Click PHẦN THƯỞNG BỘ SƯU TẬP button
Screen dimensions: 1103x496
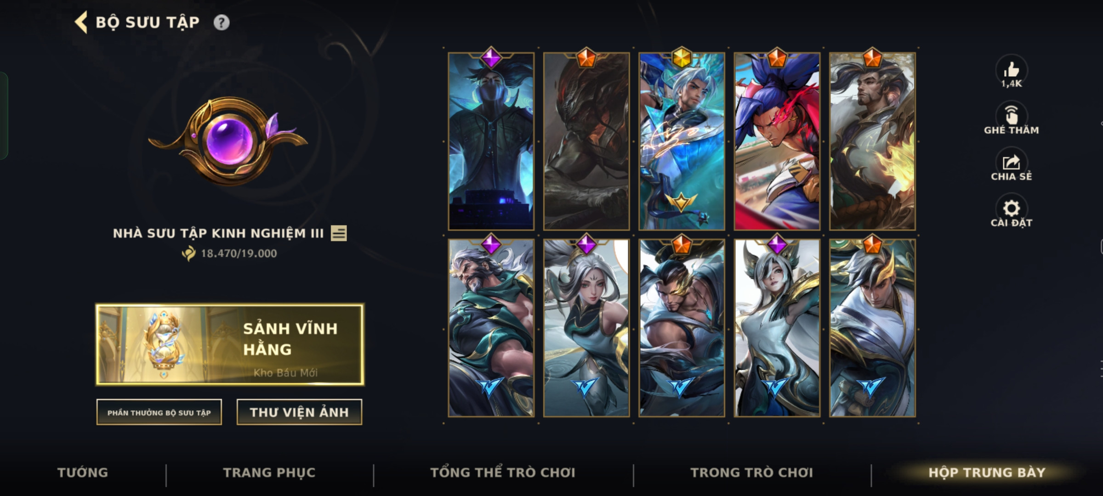click(x=159, y=412)
